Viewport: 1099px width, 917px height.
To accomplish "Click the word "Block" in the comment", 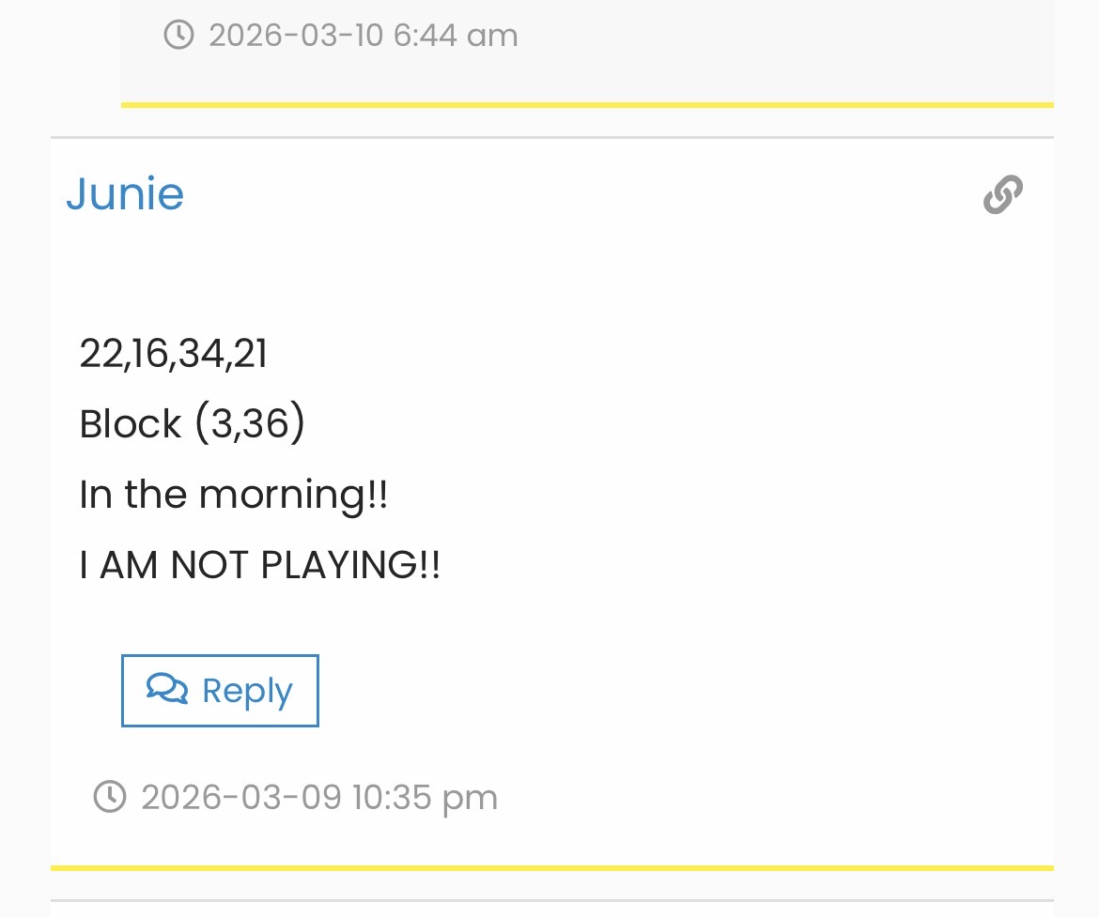I will (130, 424).
